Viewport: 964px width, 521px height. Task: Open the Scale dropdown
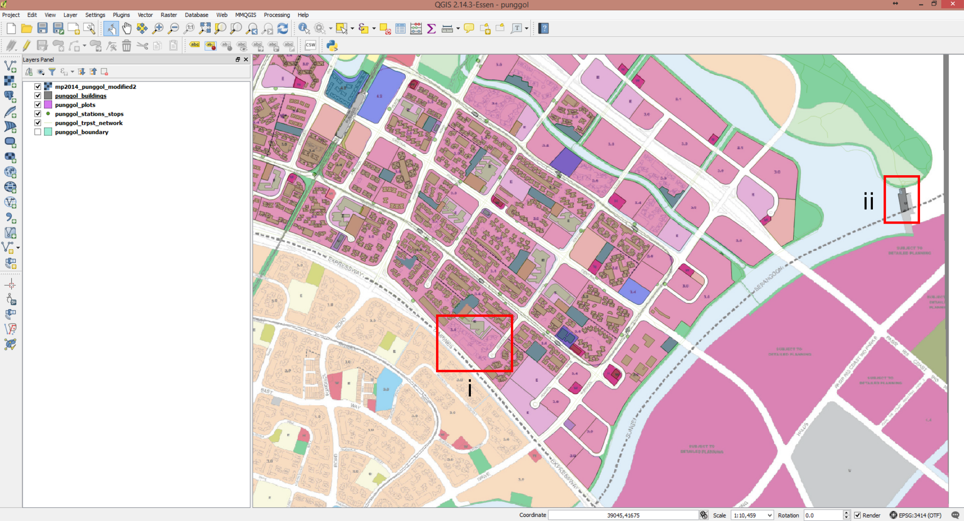pos(769,515)
